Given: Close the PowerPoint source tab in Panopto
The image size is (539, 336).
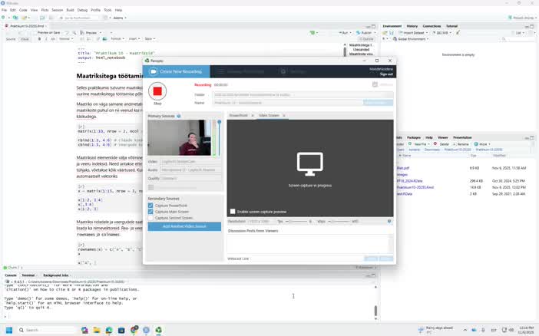Looking at the screenshot, I should click(x=253, y=115).
